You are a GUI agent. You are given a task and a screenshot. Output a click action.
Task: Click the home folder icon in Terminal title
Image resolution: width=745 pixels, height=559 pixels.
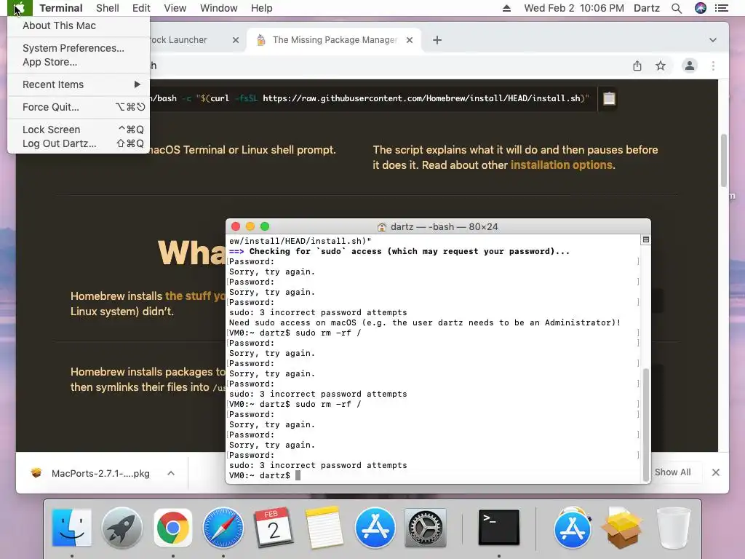[x=381, y=227]
